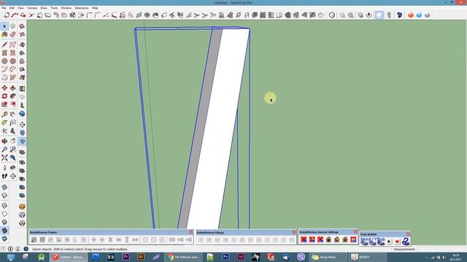Activate the Pan hand tool
Image resolution: width=467 pixels, height=262 pixels.
[13, 141]
